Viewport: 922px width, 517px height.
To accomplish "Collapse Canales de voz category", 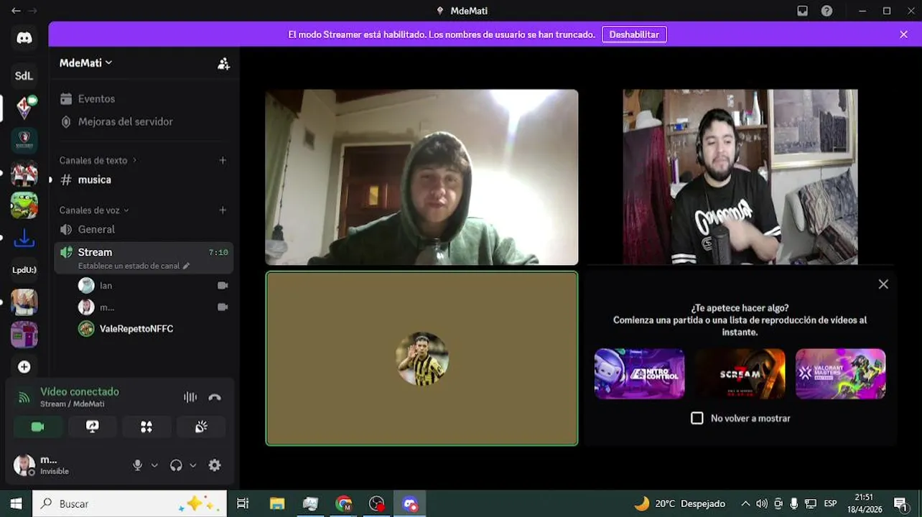I will pos(94,210).
